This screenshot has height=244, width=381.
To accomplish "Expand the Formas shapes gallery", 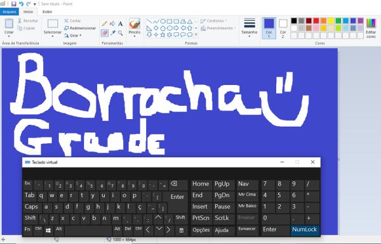I will tap(196, 35).
